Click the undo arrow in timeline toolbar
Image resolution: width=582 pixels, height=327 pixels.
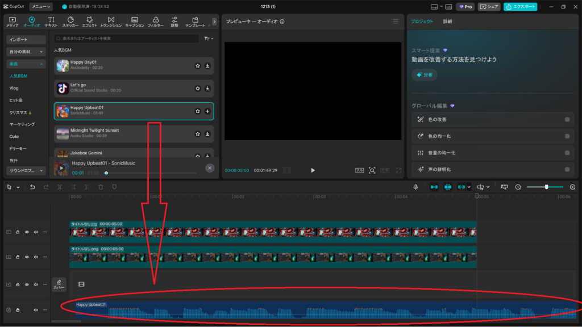click(x=32, y=187)
